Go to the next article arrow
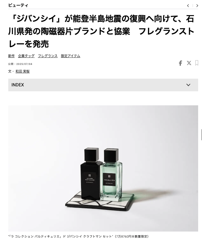 click(x=197, y=5)
